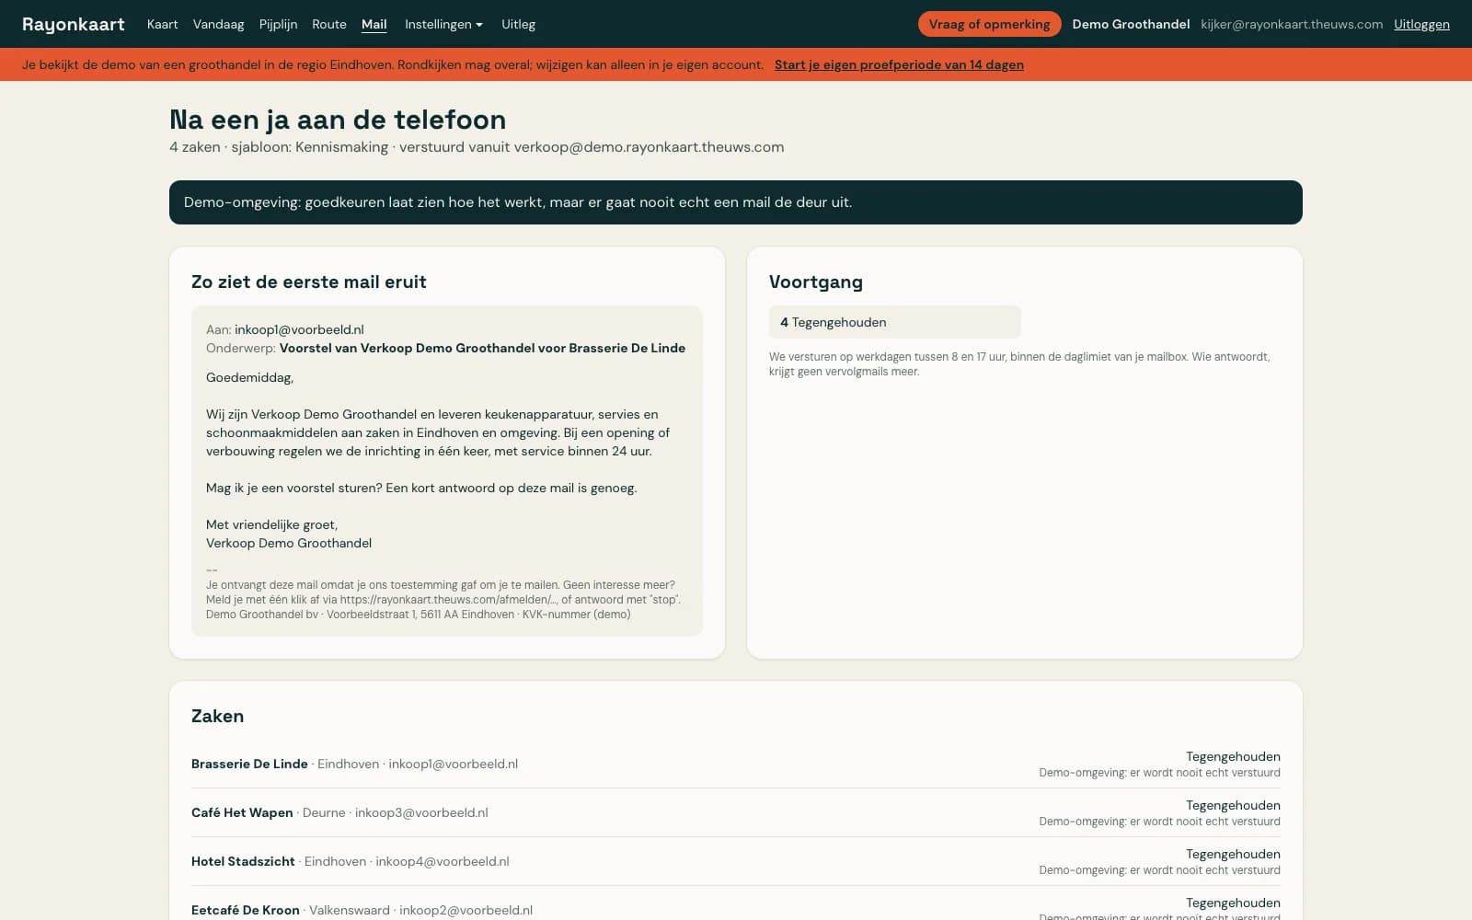Expand the Instellingen dropdown
The height and width of the screenshot is (920, 1472).
pos(443,24)
